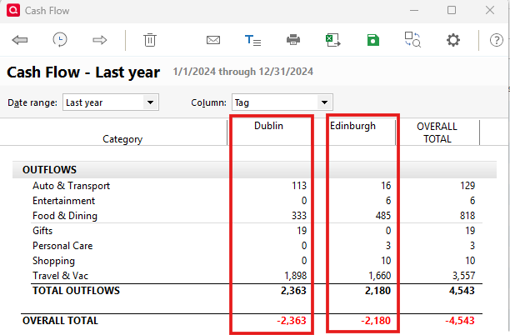This screenshot has height=335, width=510.
Task: Click the date span 1/1/2024 through 12/31/2024
Action: tap(243, 72)
